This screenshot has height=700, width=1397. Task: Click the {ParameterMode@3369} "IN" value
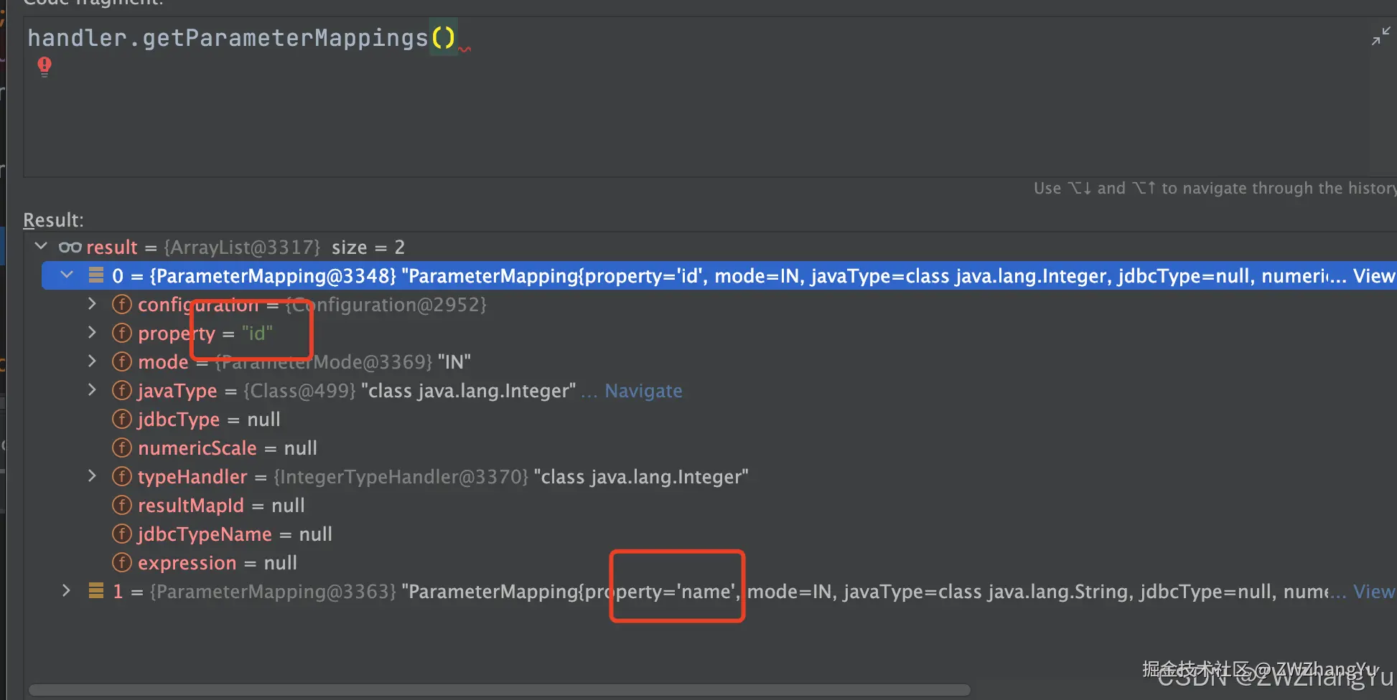pyautogui.click(x=343, y=362)
